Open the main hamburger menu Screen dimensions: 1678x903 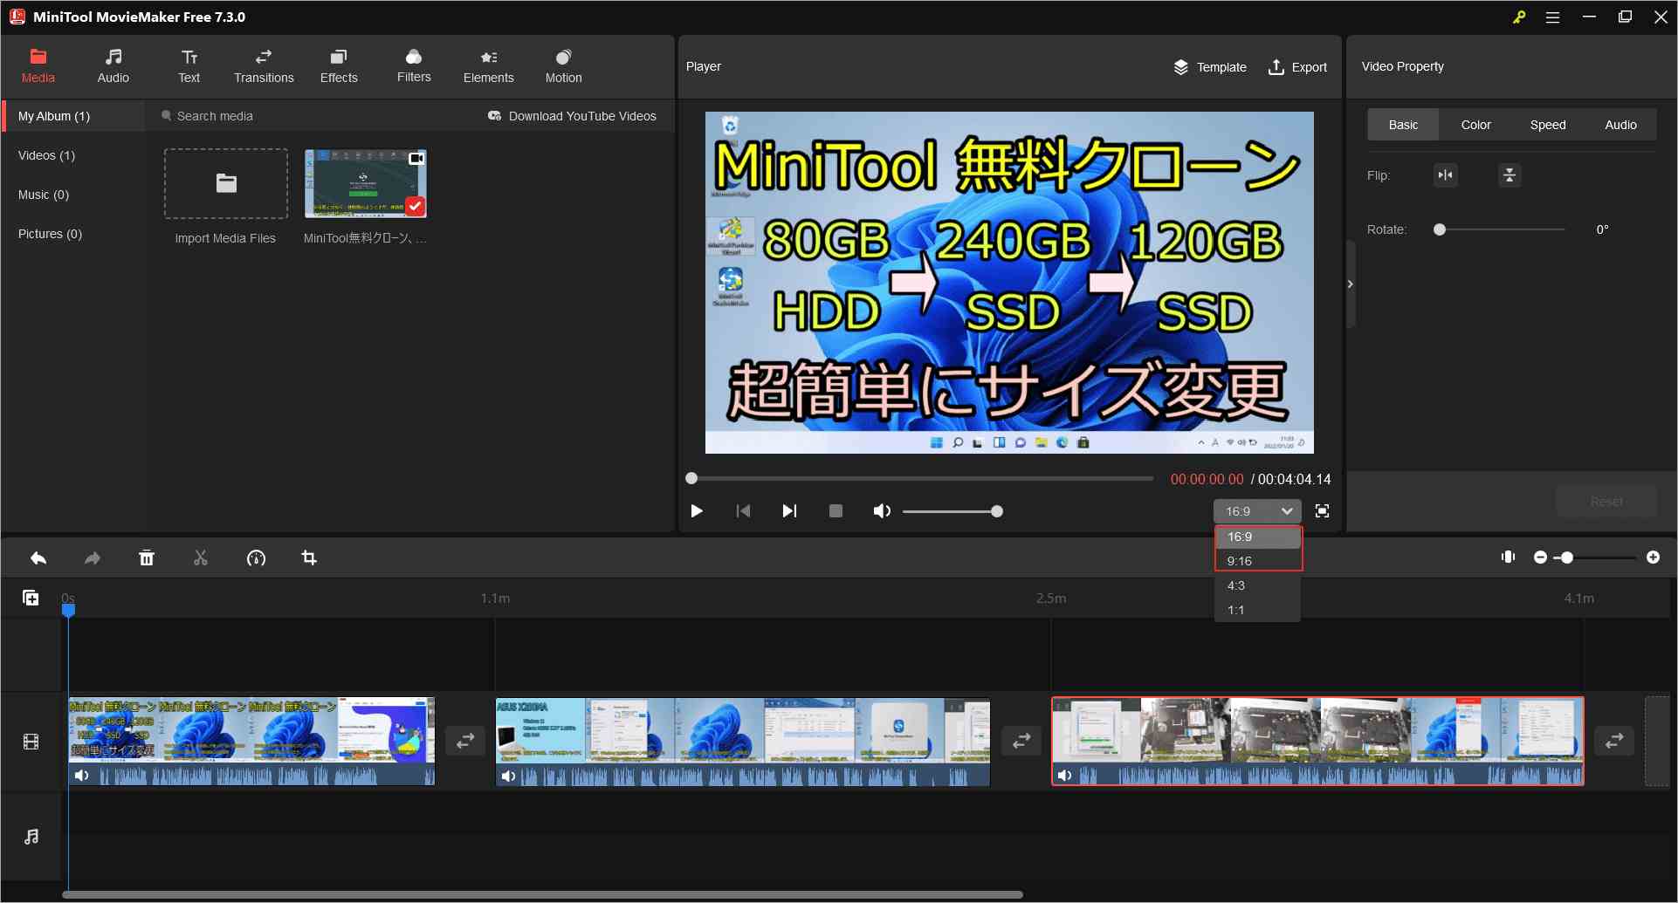point(1552,17)
